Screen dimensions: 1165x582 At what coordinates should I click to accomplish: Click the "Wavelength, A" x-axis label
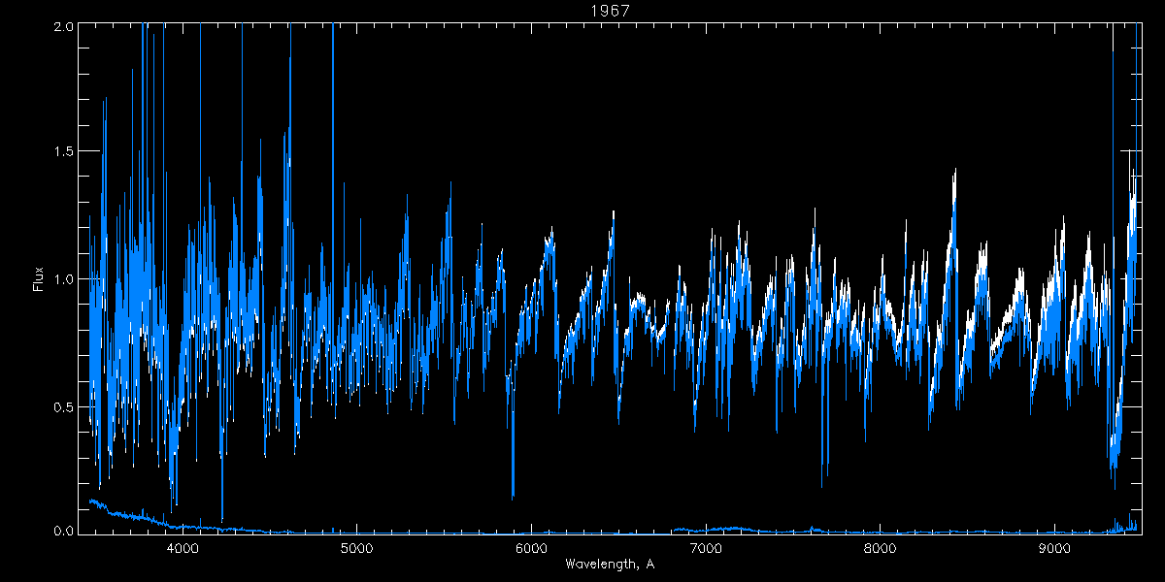610,565
